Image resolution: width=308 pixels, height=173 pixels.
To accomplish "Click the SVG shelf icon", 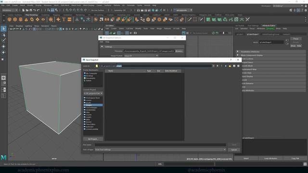I will click(69, 19).
